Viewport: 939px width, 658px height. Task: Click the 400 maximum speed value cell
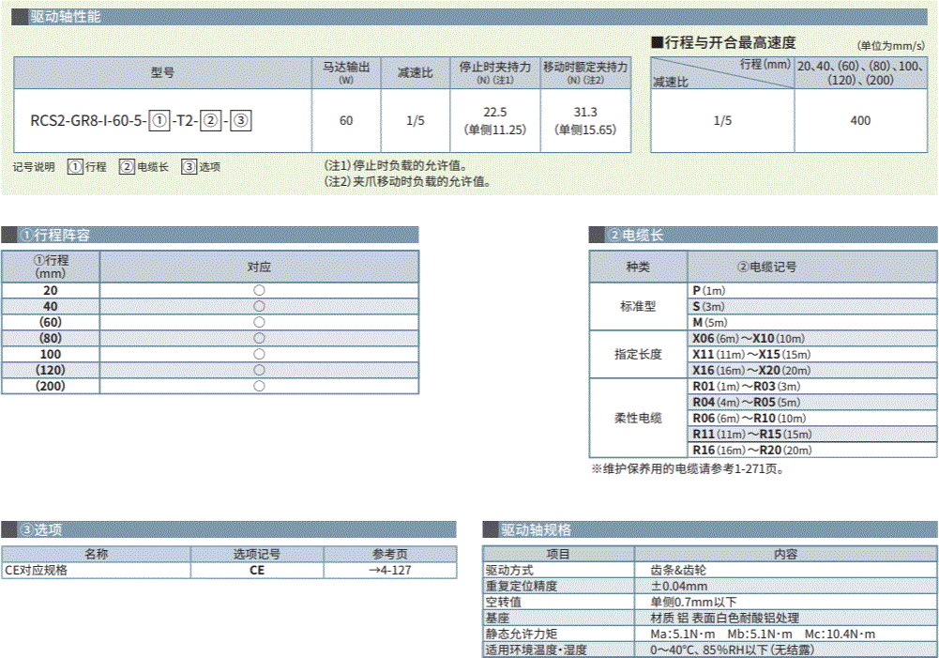859,121
